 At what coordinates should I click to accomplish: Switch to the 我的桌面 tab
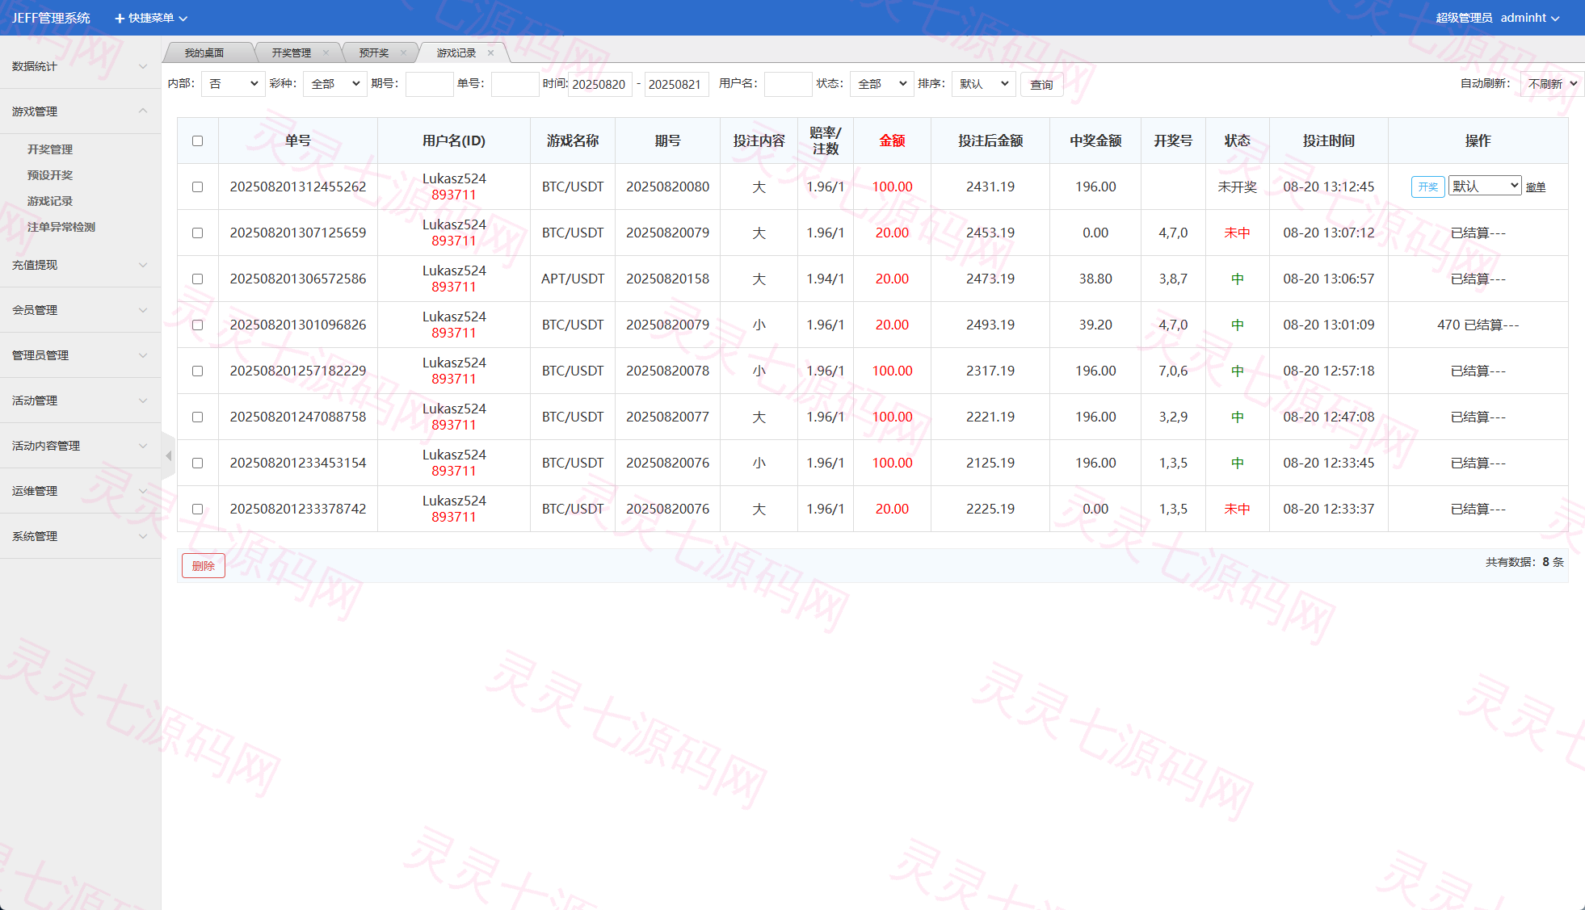coord(204,53)
